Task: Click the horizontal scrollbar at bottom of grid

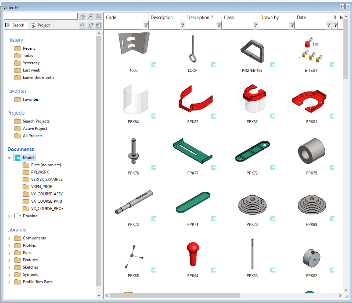Action: pyautogui.click(x=175, y=295)
